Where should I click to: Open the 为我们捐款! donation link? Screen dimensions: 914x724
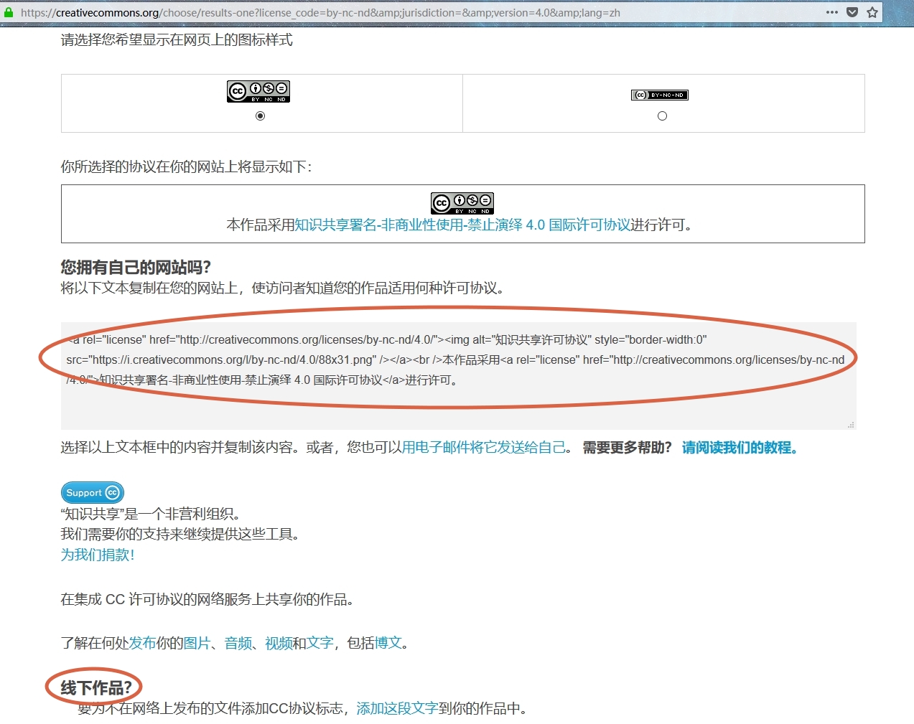[98, 555]
